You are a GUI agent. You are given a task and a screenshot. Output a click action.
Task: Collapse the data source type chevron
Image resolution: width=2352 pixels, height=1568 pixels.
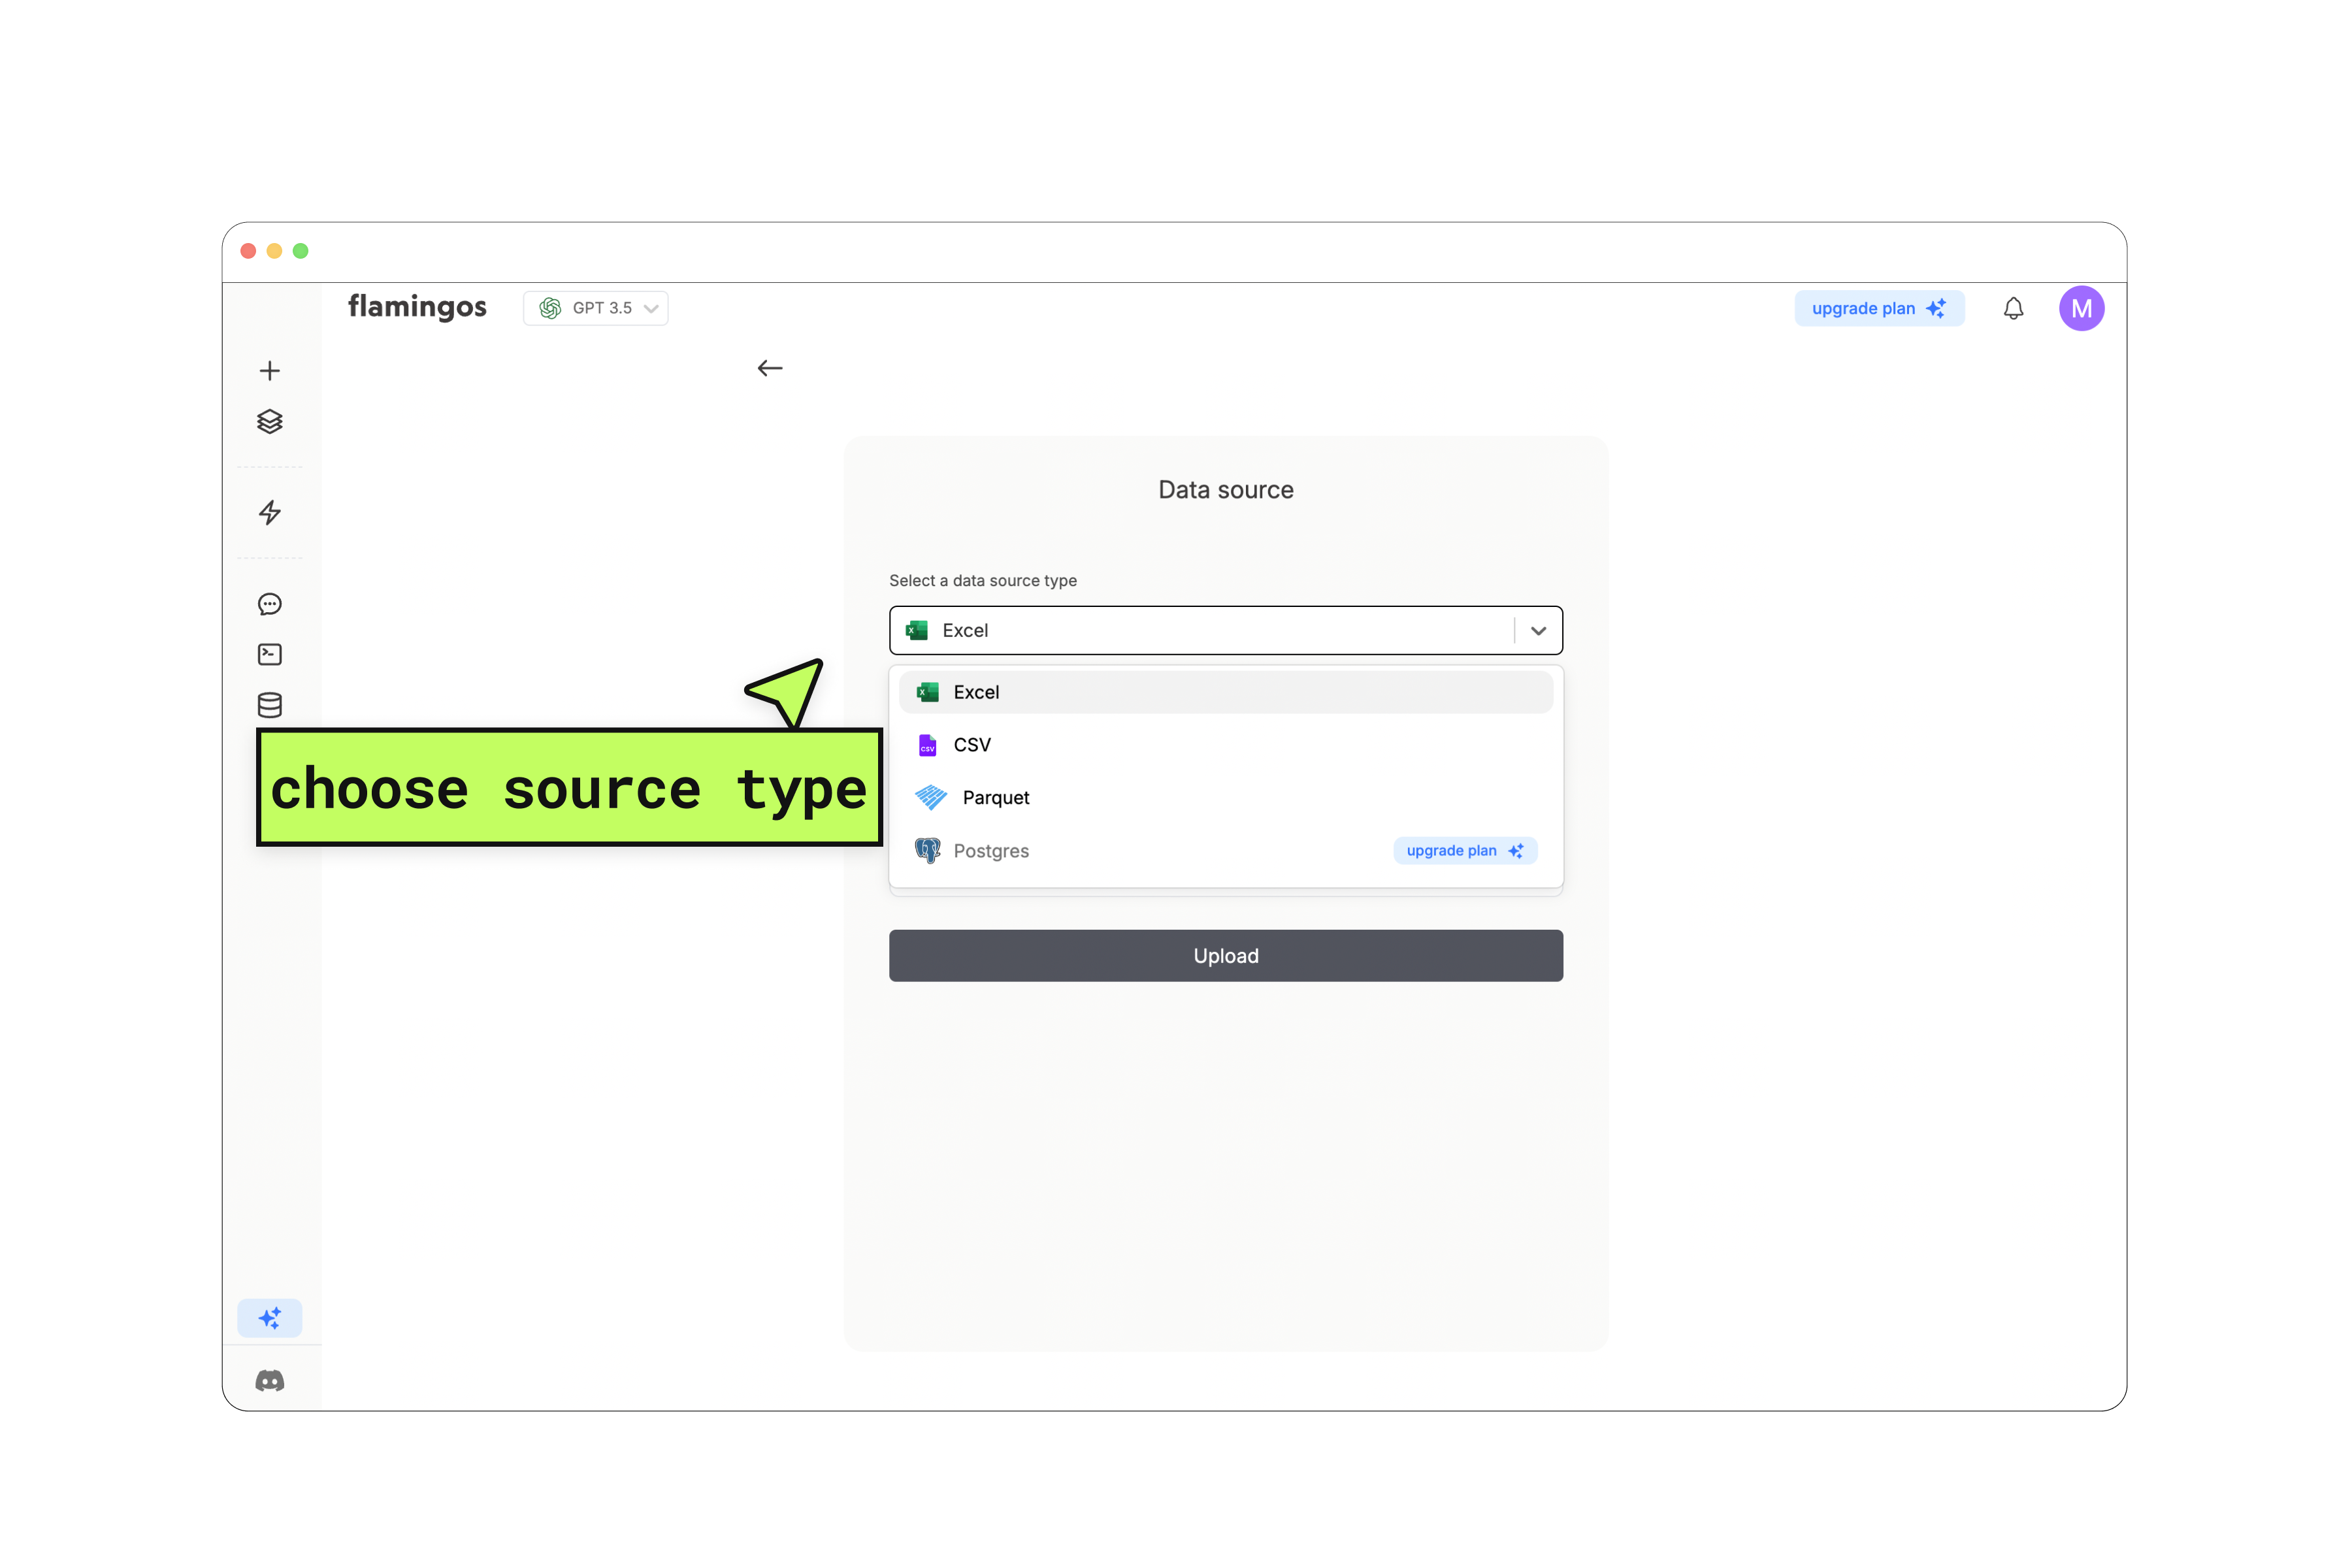click(1538, 631)
